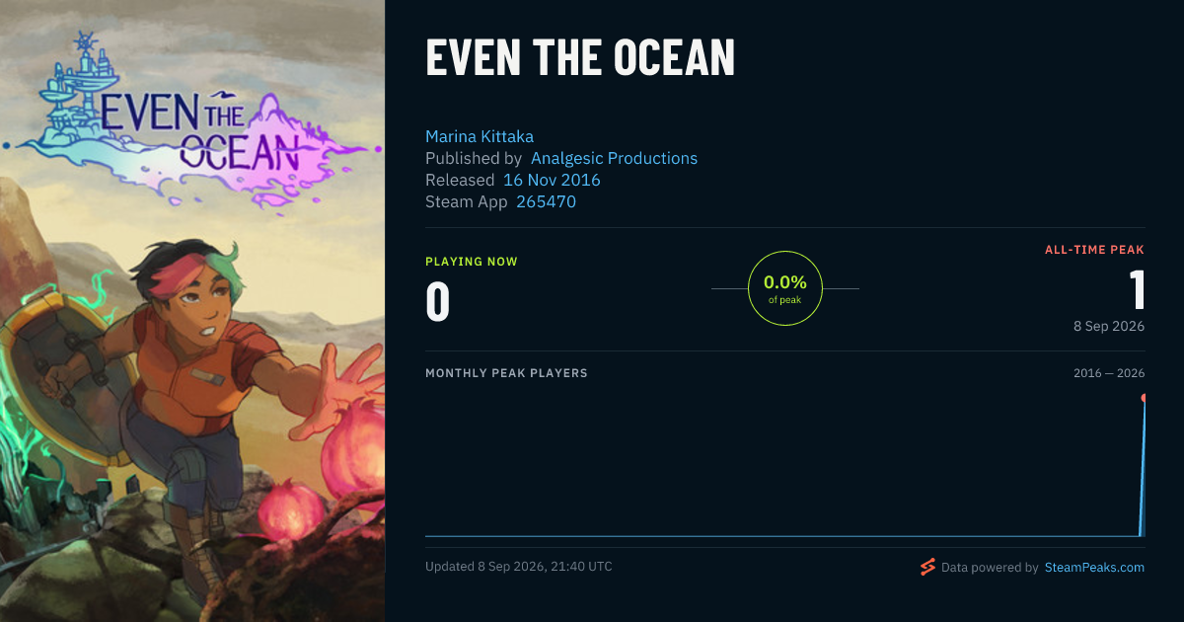Viewport: 1184px width, 622px height.
Task: Open the SteamPeaks.com link
Action: pyautogui.click(x=1094, y=568)
